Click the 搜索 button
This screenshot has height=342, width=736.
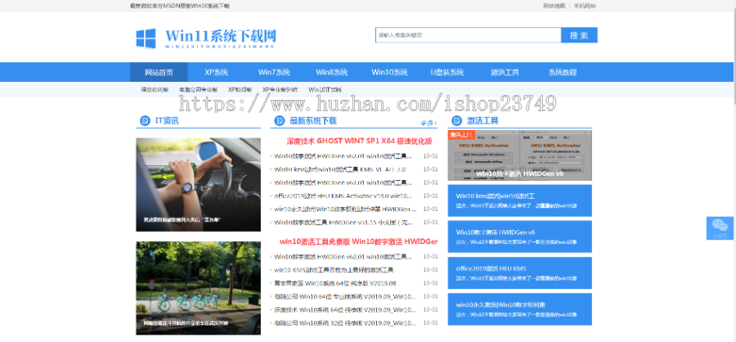(579, 35)
